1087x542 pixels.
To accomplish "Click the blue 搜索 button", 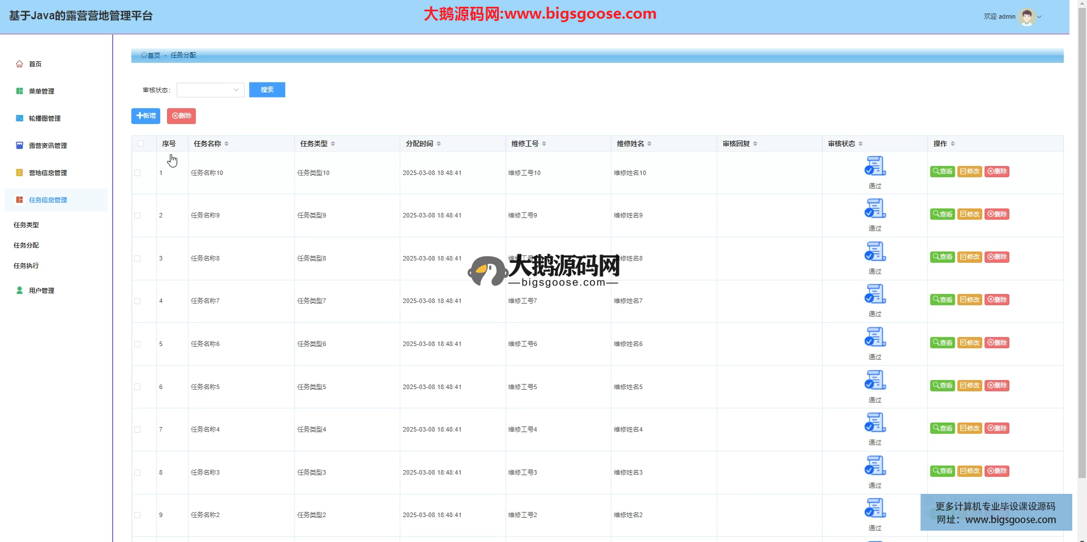I will [x=267, y=90].
